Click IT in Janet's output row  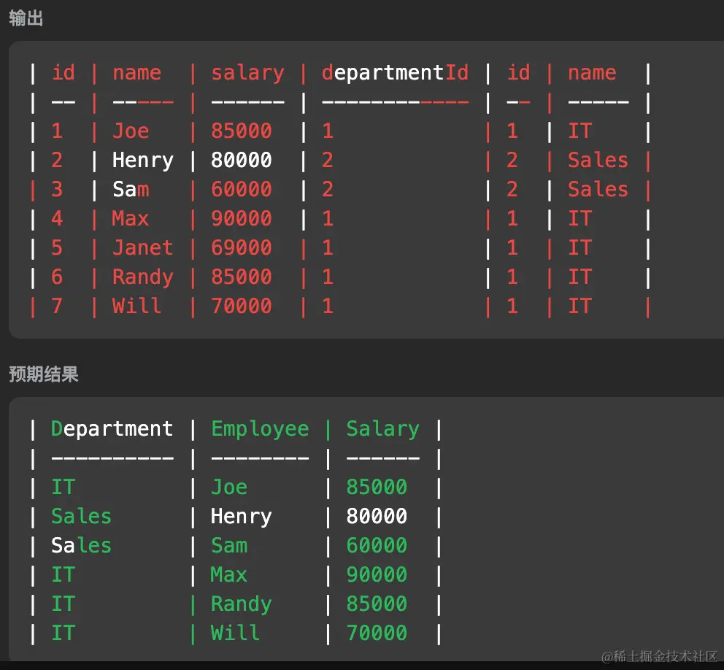[x=580, y=248]
